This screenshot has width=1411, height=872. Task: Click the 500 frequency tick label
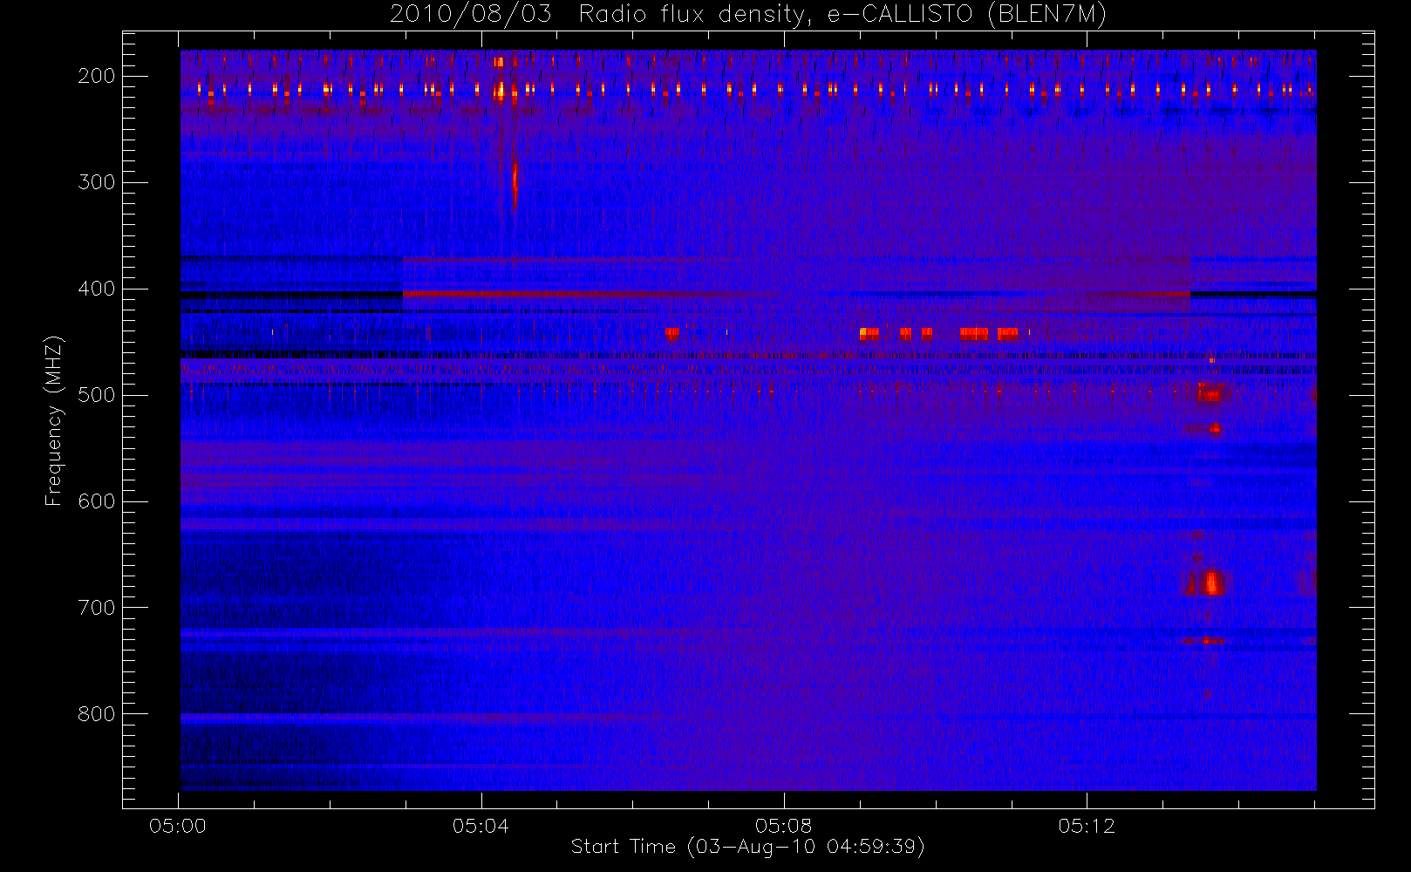pyautogui.click(x=97, y=395)
